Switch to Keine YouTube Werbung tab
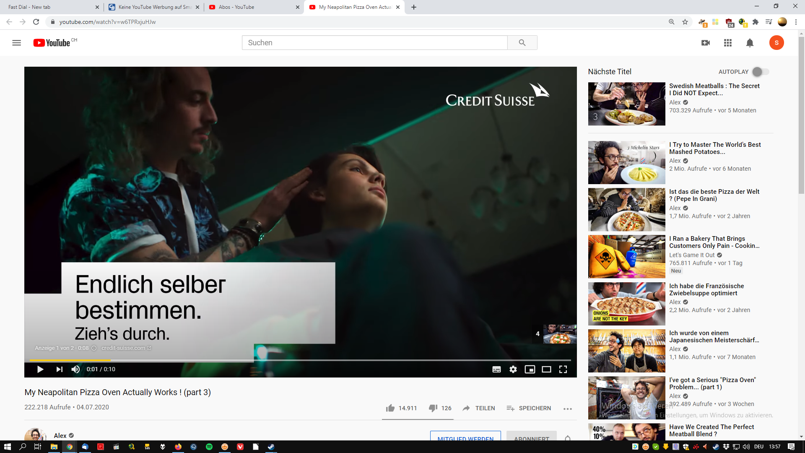The image size is (805, 453). [x=153, y=7]
